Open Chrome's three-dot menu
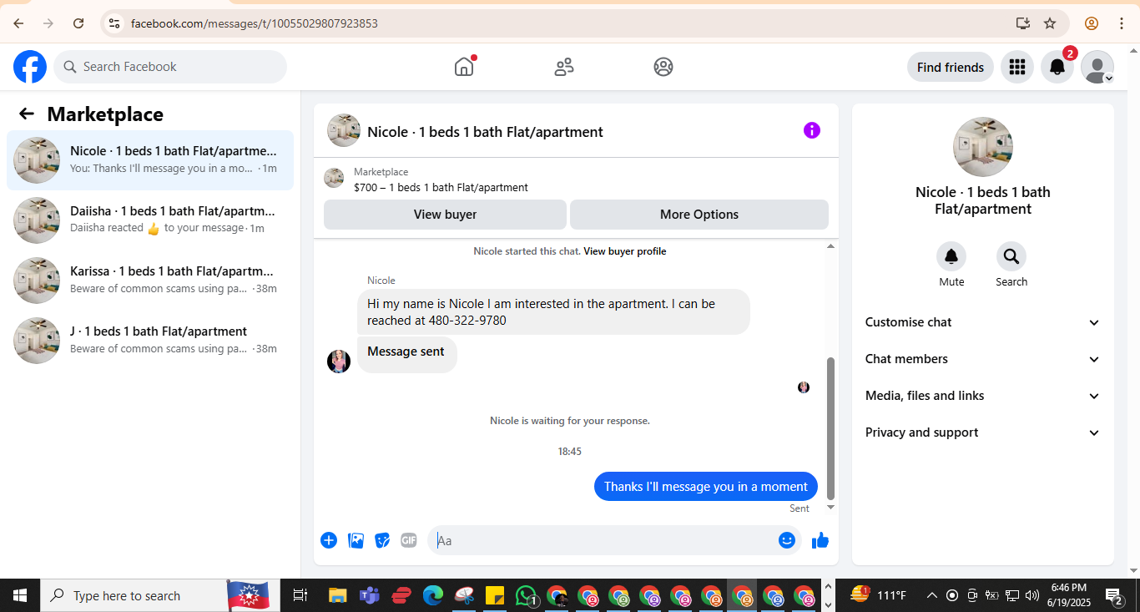This screenshot has height=612, width=1140. pyautogui.click(x=1122, y=23)
